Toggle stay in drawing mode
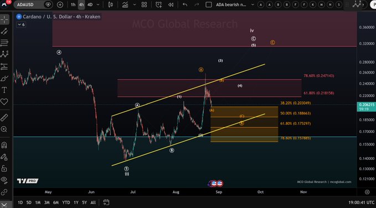The image size is (376, 208). [4, 157]
